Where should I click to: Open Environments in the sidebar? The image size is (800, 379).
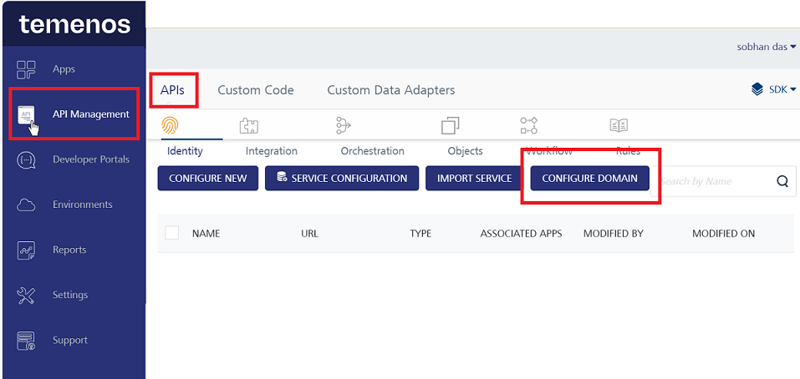click(82, 205)
